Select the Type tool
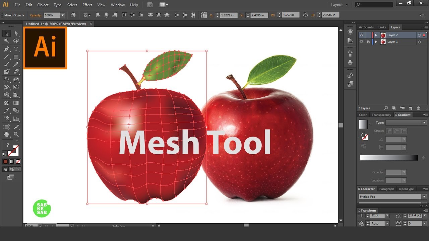The height and width of the screenshot is (241, 429). point(16,49)
